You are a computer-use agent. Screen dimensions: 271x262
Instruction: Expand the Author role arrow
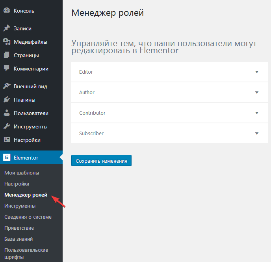pos(257,93)
